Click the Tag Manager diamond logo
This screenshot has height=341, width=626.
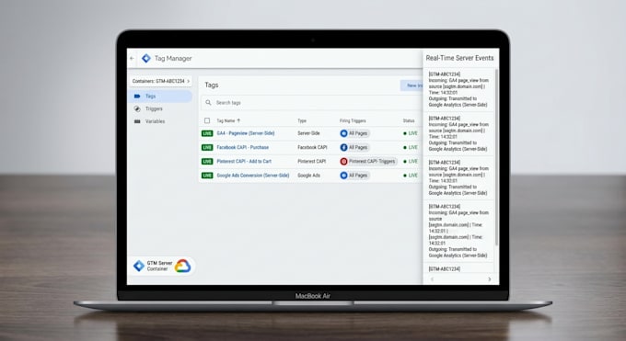point(146,58)
